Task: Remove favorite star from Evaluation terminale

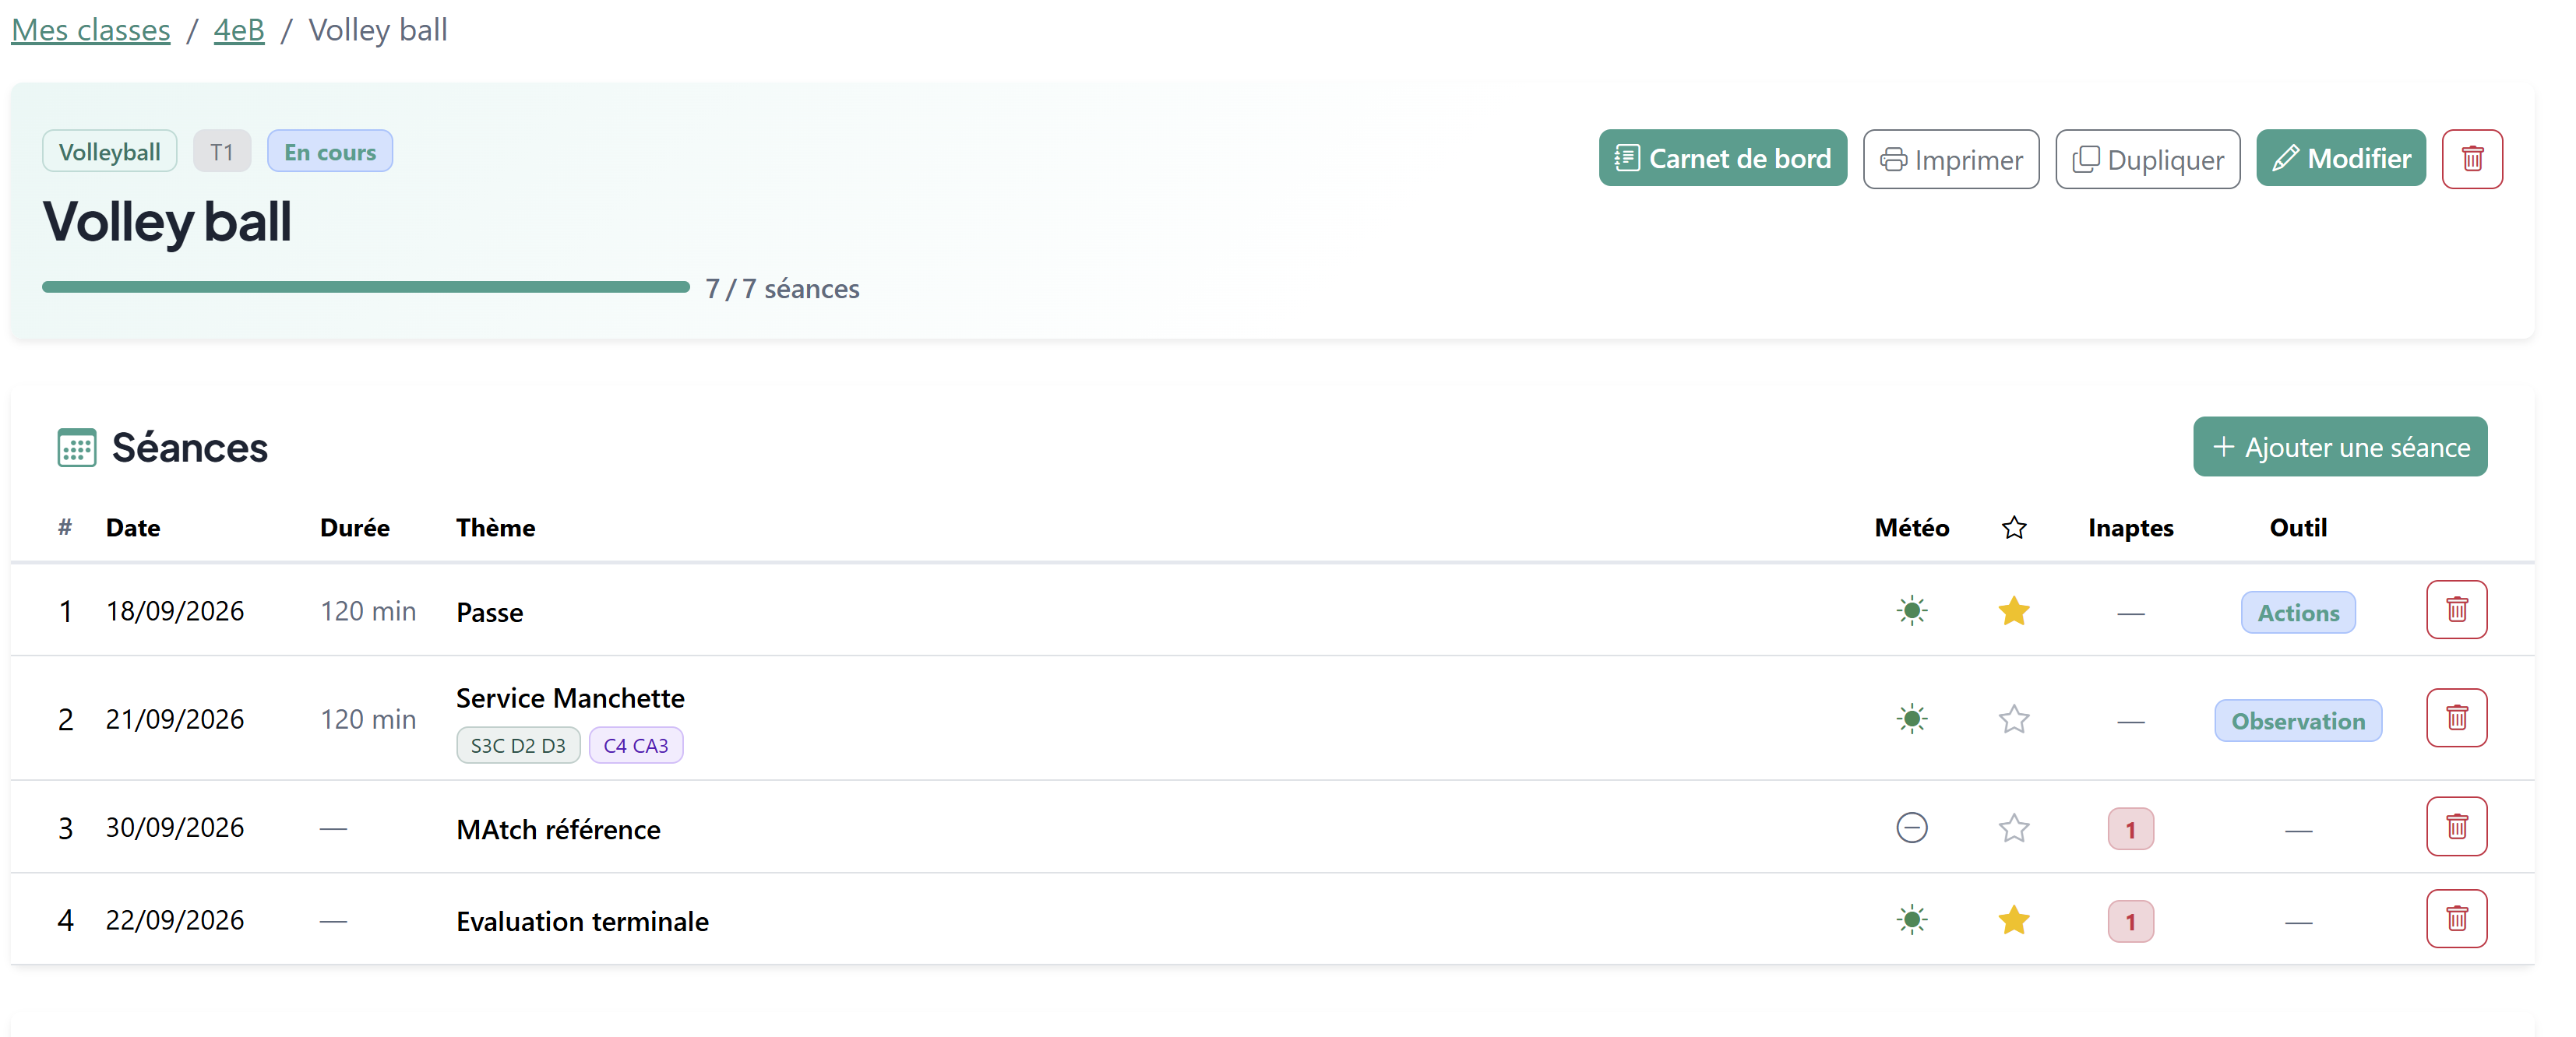Action: click(x=2013, y=920)
